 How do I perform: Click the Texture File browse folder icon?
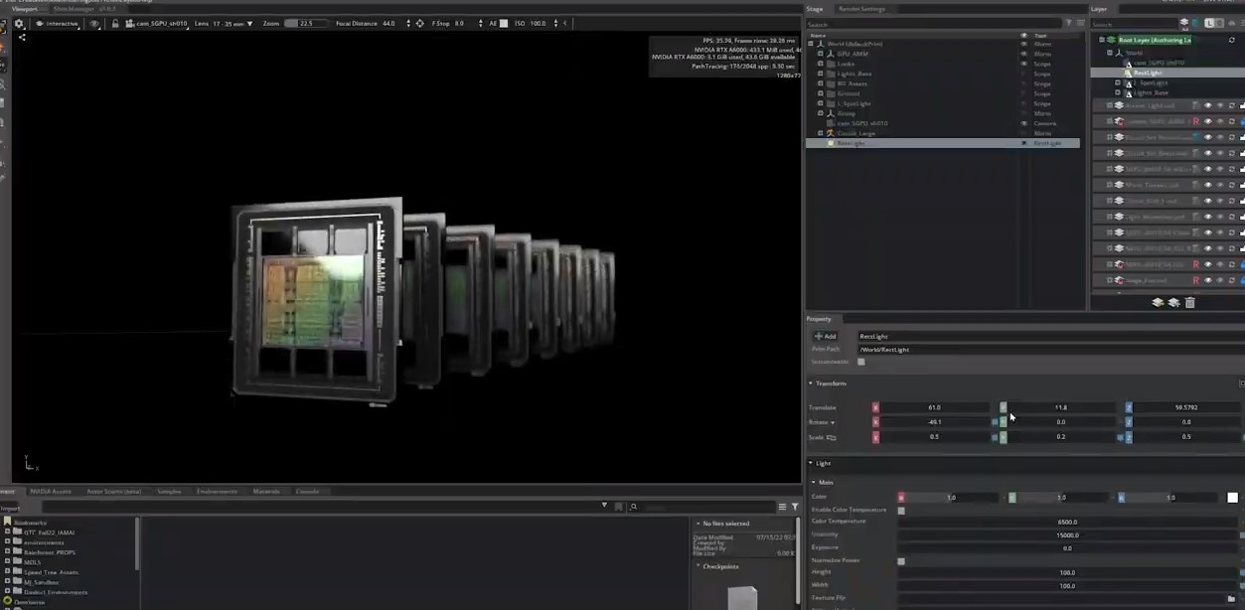click(x=1232, y=598)
